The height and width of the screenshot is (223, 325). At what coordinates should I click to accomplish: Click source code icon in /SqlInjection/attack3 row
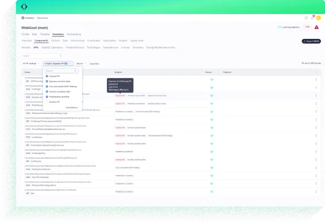pyautogui.click(x=212, y=168)
